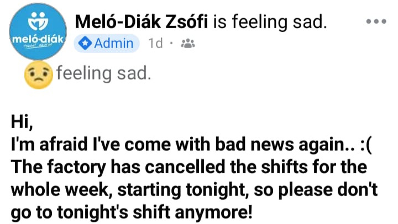398x224 pixels.
Task: Open the three-dot post options menu
Action: [376, 21]
